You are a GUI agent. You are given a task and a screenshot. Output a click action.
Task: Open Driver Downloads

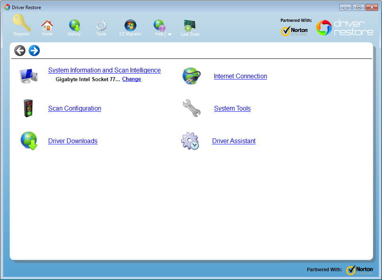(73, 141)
